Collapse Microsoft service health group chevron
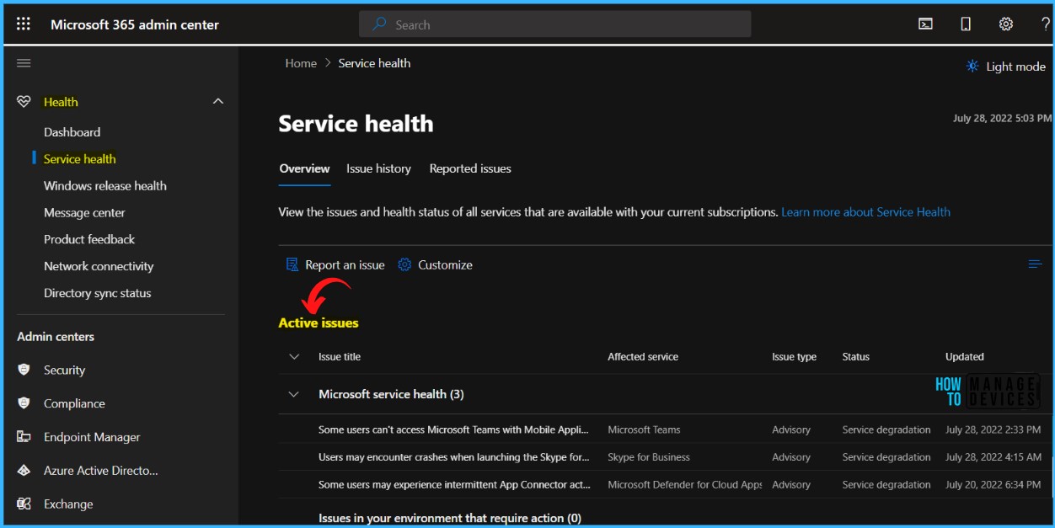1055x528 pixels. tap(294, 394)
